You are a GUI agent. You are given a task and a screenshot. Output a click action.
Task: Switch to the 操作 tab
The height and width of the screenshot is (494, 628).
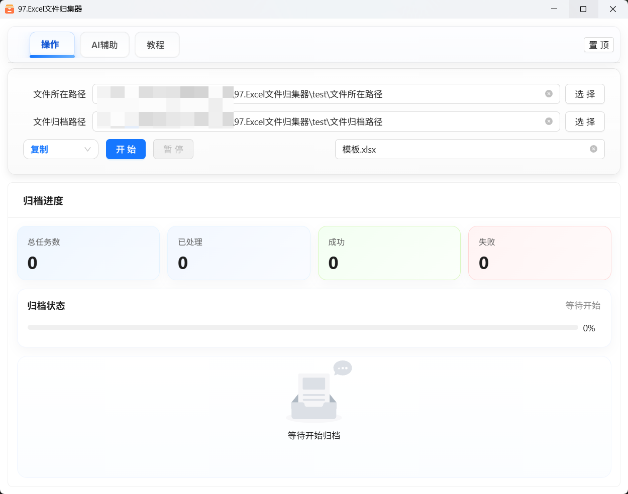point(52,45)
